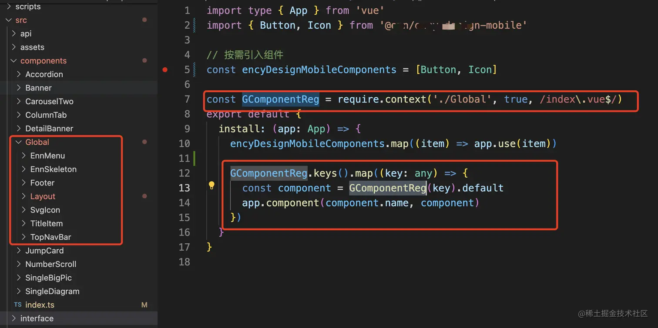Click the lightbulb quick-fix icon on line 13
Image resolution: width=658 pixels, height=328 pixels.
[211, 186]
